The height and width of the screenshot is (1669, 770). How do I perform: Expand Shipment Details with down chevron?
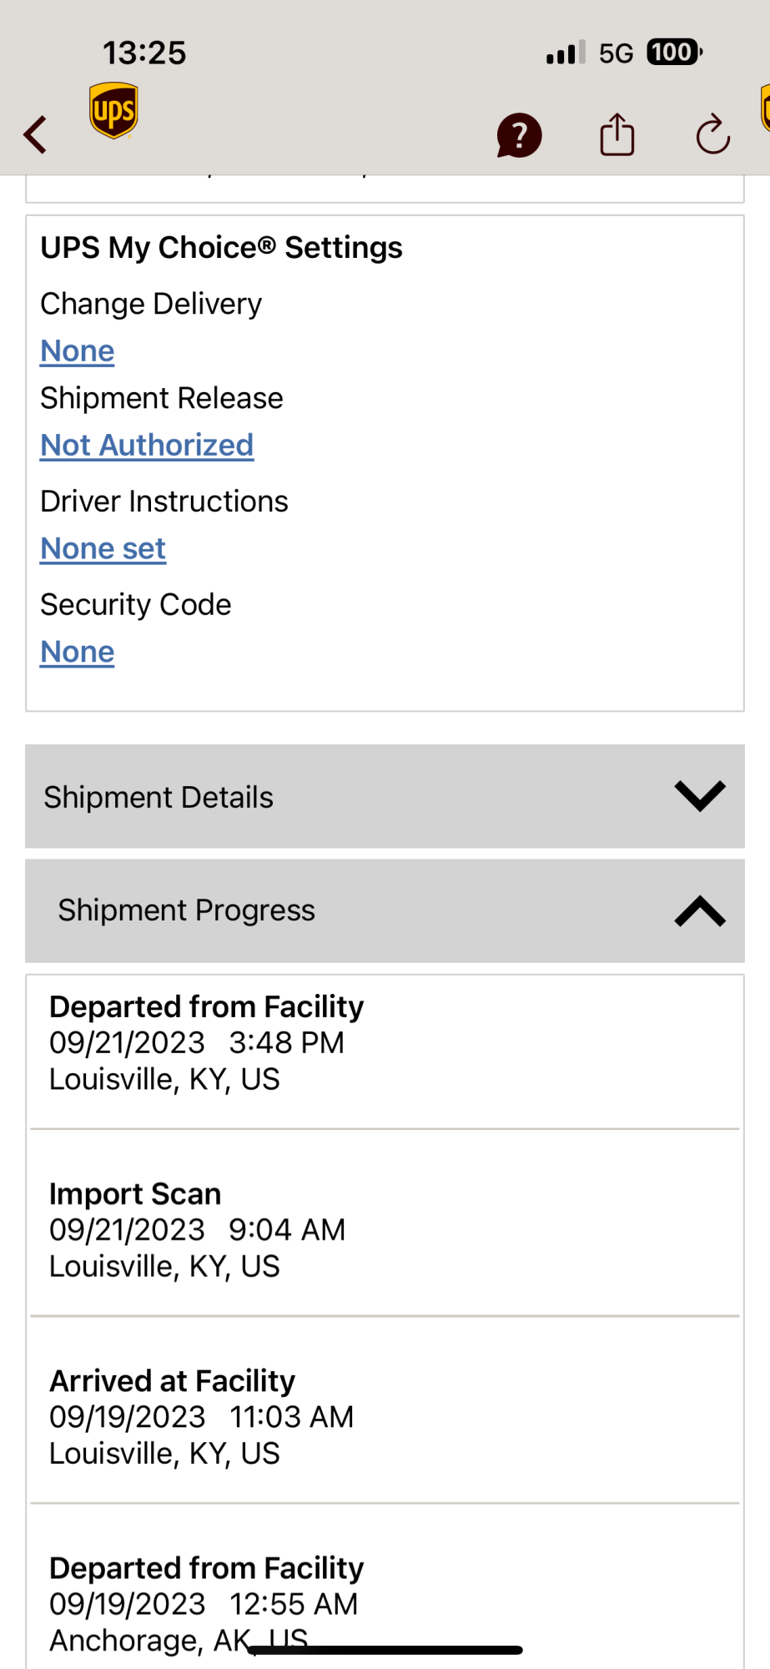[700, 796]
